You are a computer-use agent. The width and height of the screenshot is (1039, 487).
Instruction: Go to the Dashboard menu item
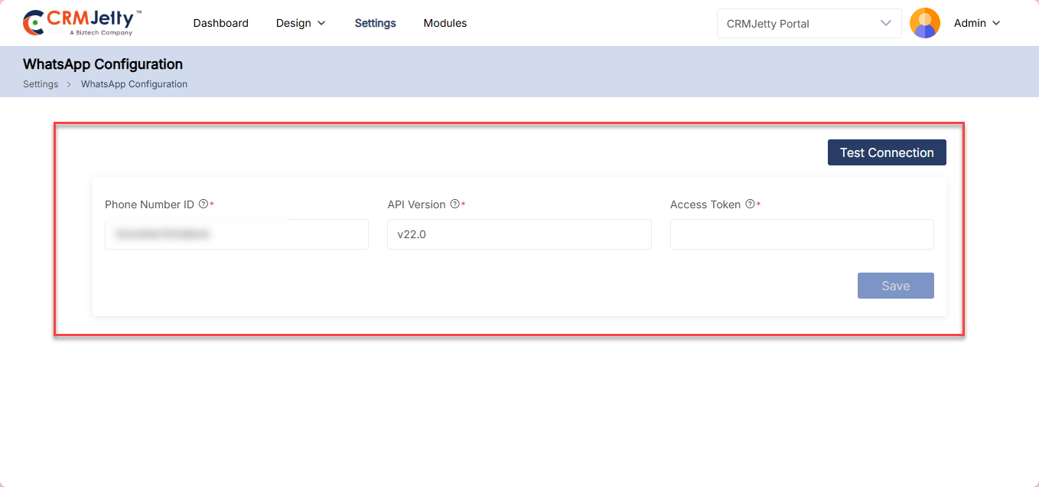pyautogui.click(x=220, y=23)
